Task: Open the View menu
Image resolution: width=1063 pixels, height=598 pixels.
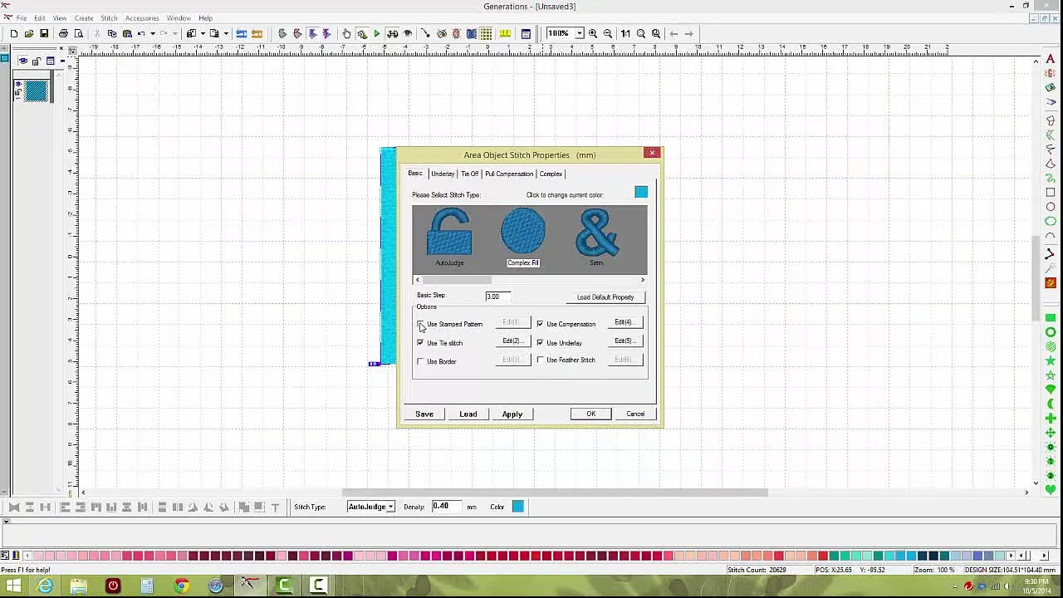Action: (60, 18)
